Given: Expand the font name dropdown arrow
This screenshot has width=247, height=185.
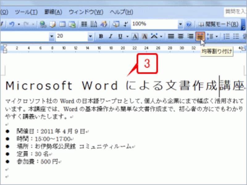Looking at the screenshot, I should pos(52,36).
